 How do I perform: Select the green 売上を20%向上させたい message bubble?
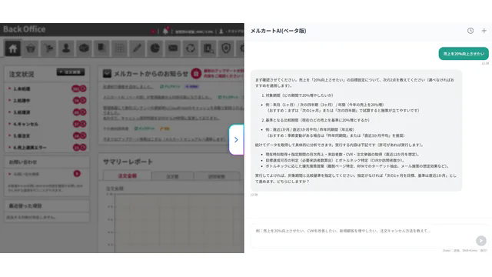(464, 54)
